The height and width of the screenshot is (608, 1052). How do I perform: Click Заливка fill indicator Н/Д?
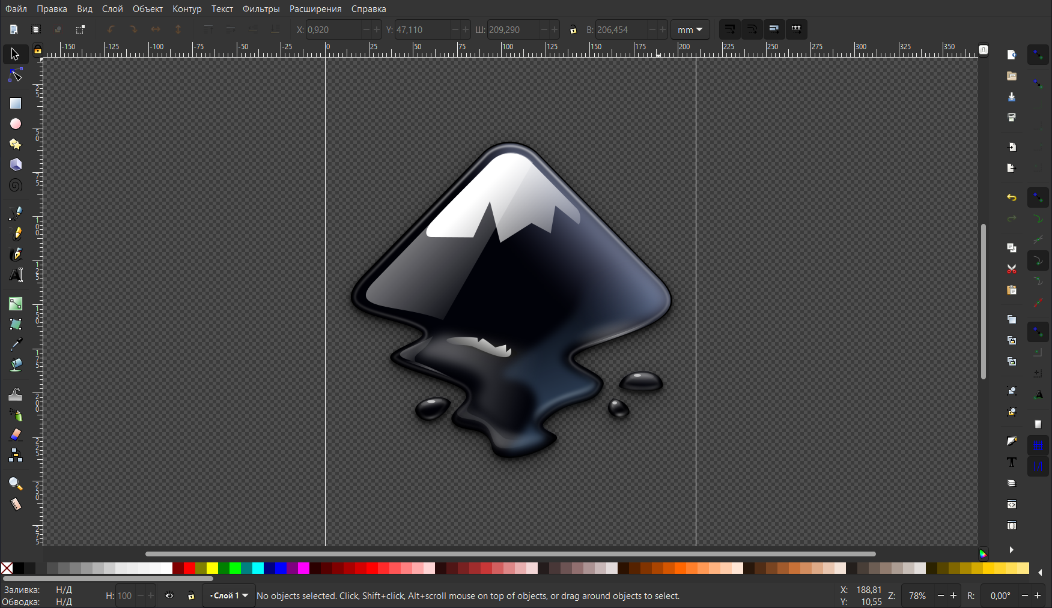click(x=64, y=590)
